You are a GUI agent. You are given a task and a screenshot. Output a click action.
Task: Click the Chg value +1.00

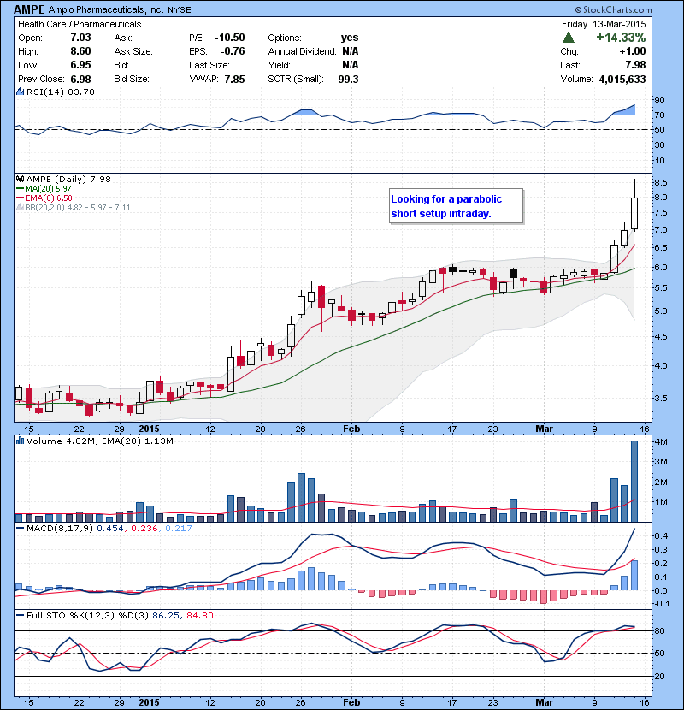point(633,51)
